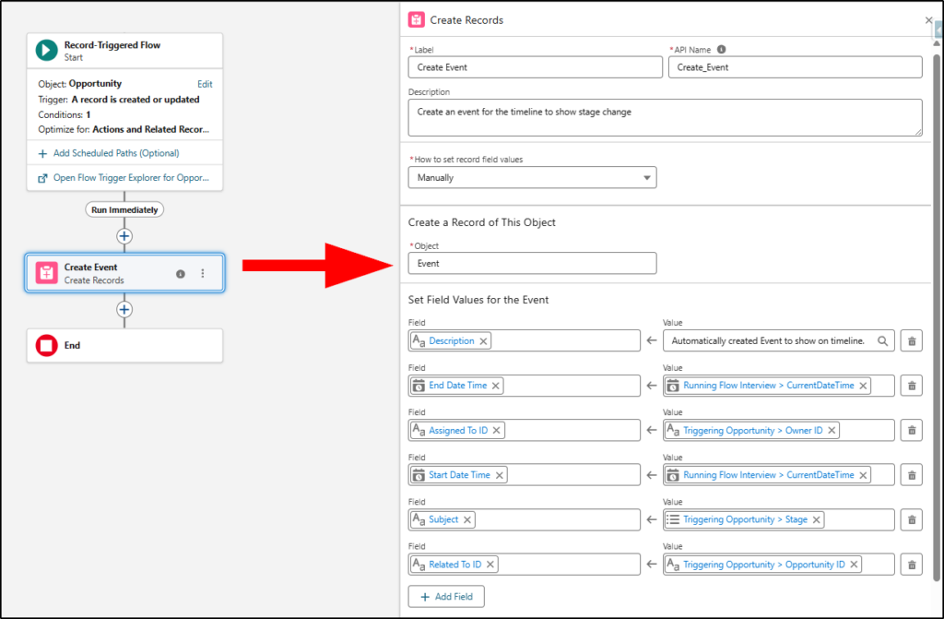Click the search icon in Description value field
The width and height of the screenshot is (944, 619).
point(882,341)
